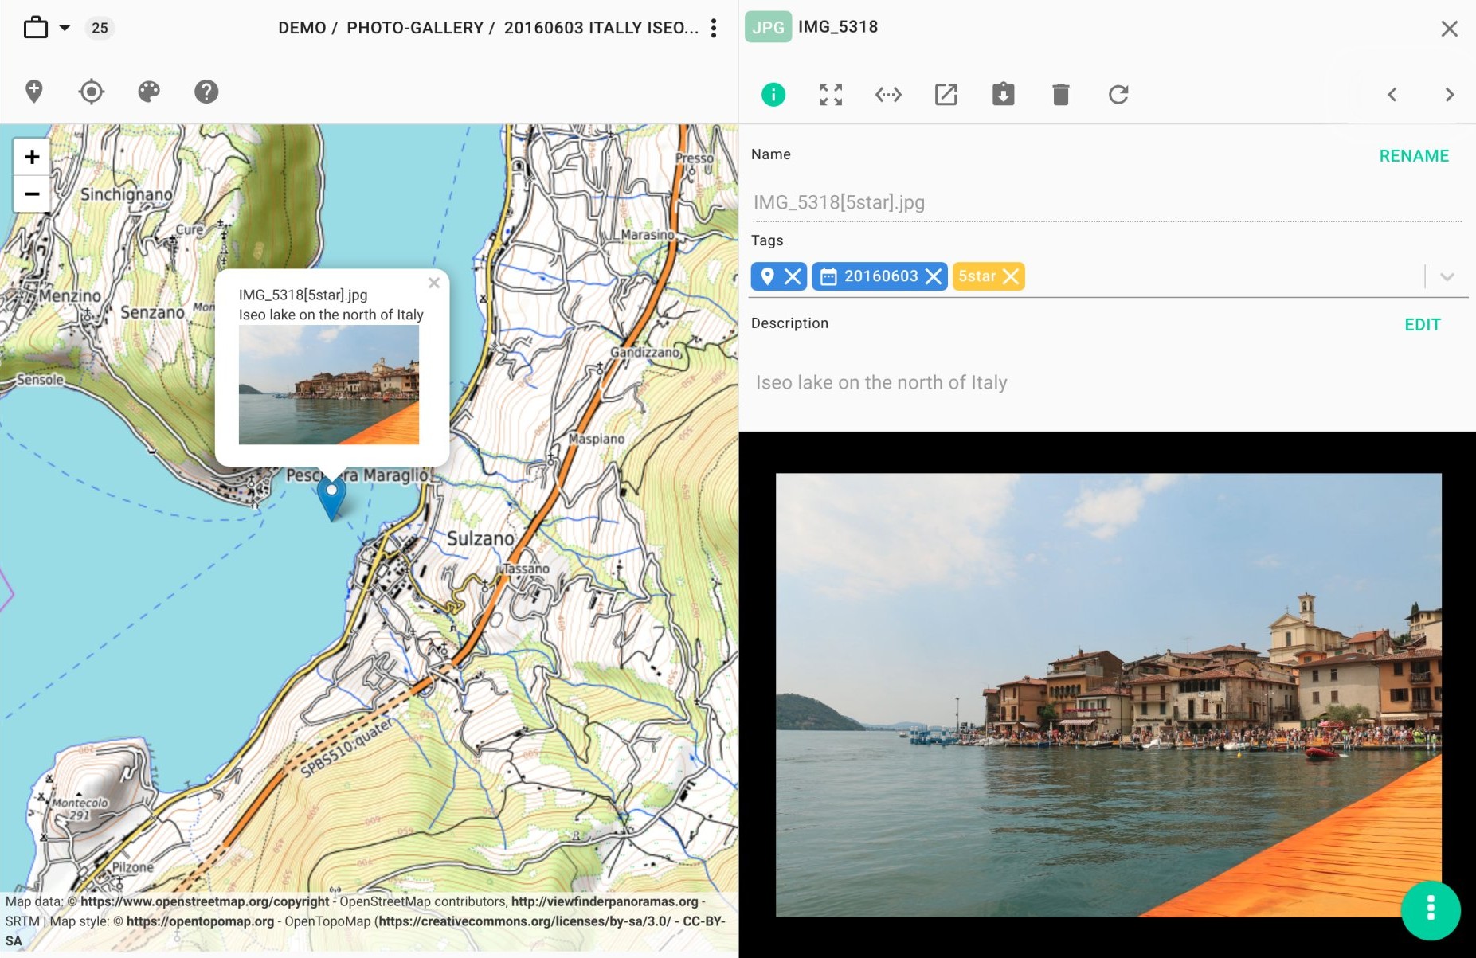Click the Sinchignano map label
The height and width of the screenshot is (958, 1476).
[x=127, y=194]
